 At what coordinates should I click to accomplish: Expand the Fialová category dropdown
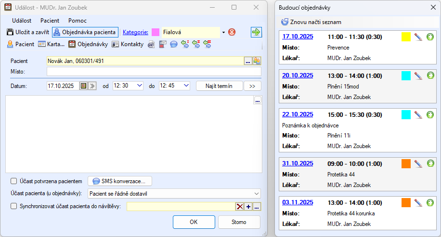pos(223,32)
